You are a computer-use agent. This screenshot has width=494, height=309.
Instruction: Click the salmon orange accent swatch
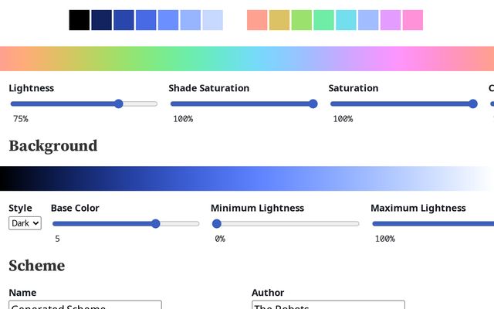point(257,20)
